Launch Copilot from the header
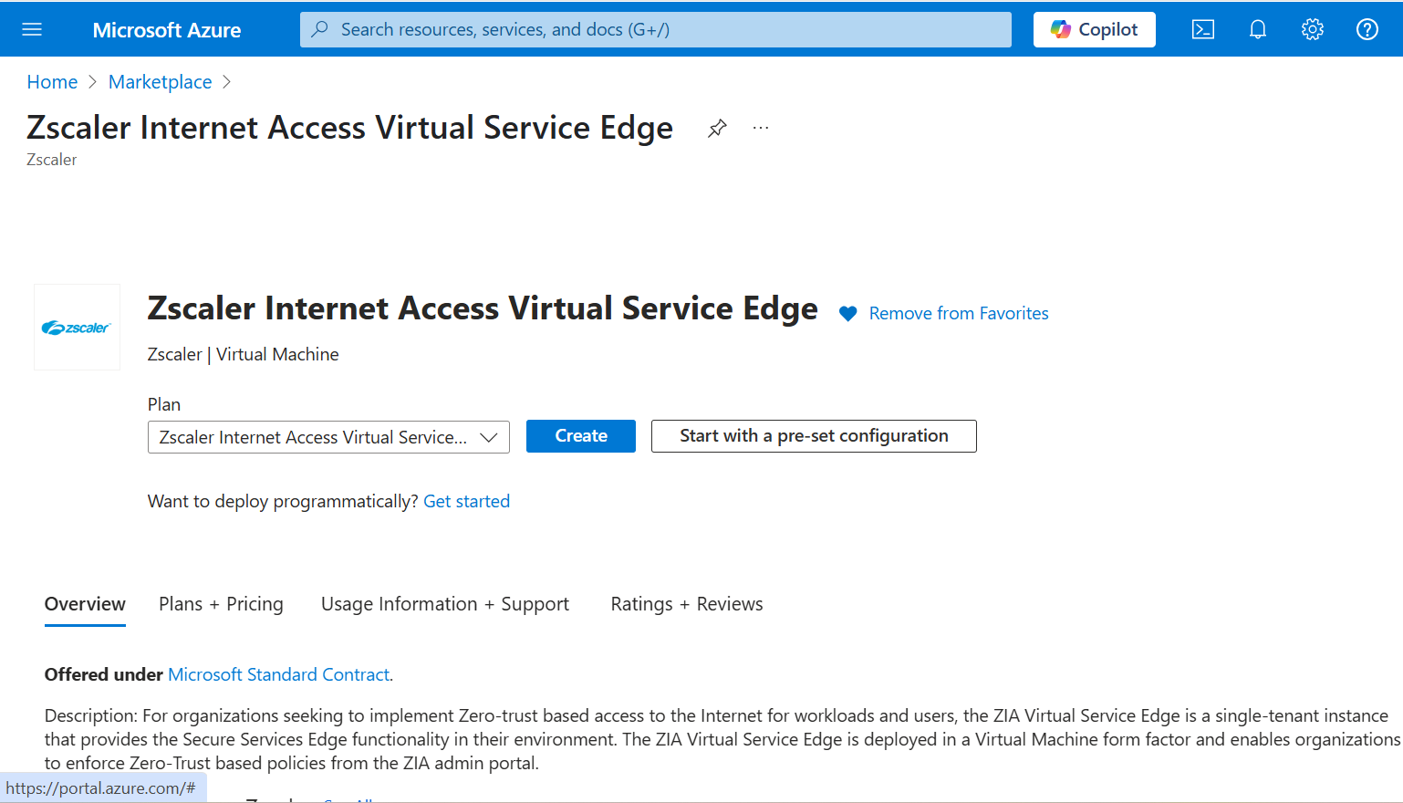 (1095, 29)
